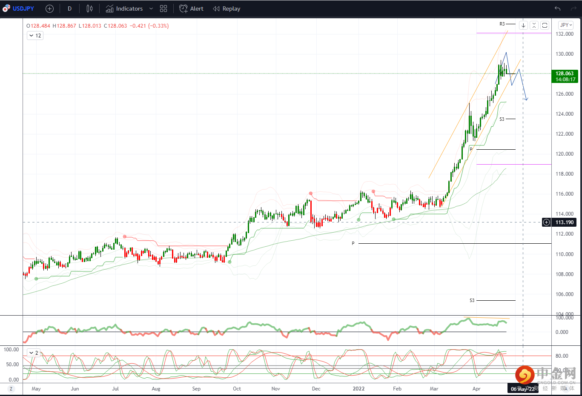Toggle auto scale 'A' at bottom right
Image resolution: width=582 pixels, height=396 pixels.
(x=566, y=388)
